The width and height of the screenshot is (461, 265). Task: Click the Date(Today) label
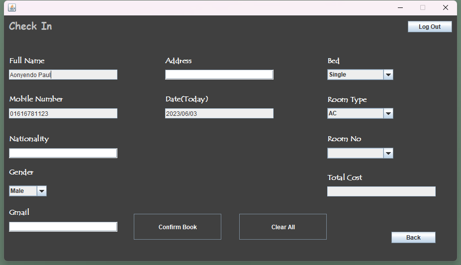coord(186,99)
